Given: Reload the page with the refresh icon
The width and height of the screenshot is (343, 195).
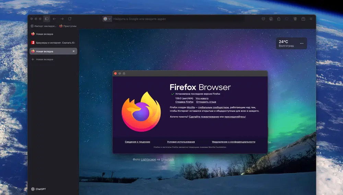Looking at the screenshot, I should coord(70,19).
